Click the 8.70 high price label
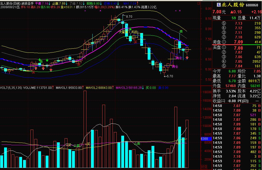The image size is (262, 170). [129, 17]
